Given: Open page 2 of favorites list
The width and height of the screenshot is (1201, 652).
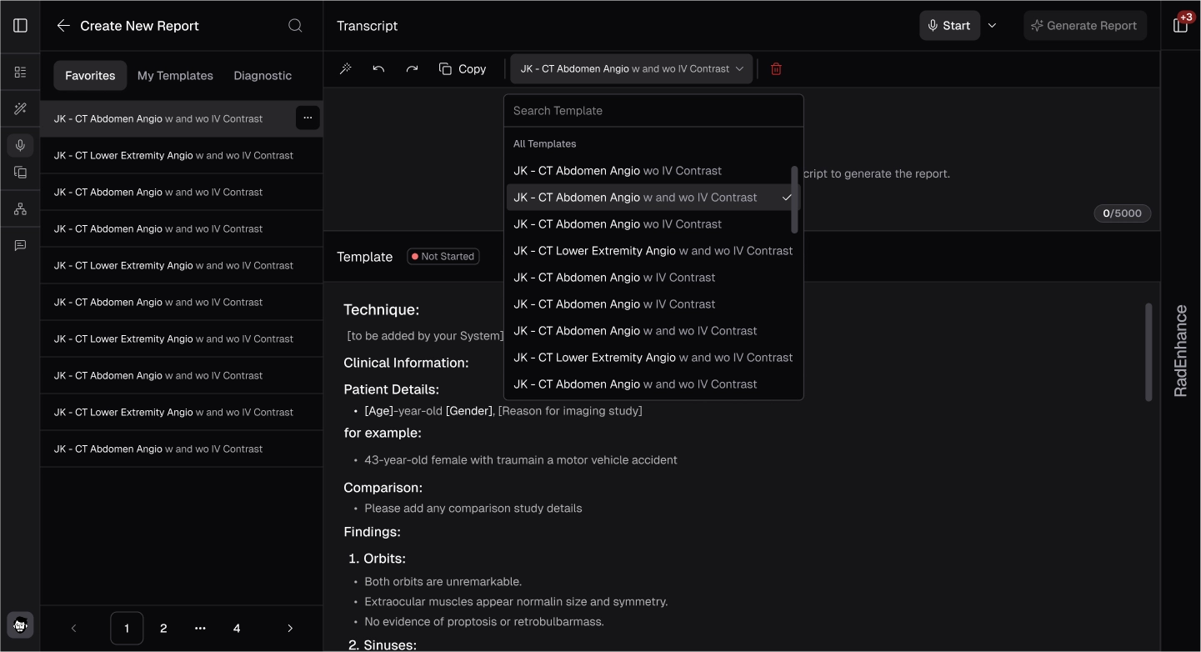Looking at the screenshot, I should click(x=163, y=629).
